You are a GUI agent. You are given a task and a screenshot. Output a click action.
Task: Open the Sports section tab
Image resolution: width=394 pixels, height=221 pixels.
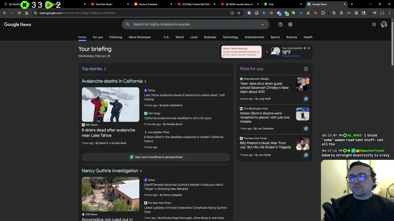click(275, 37)
